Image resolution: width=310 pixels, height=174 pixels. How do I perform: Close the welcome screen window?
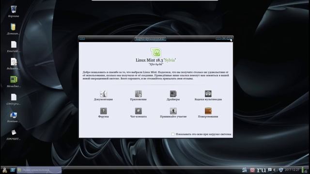230,38
